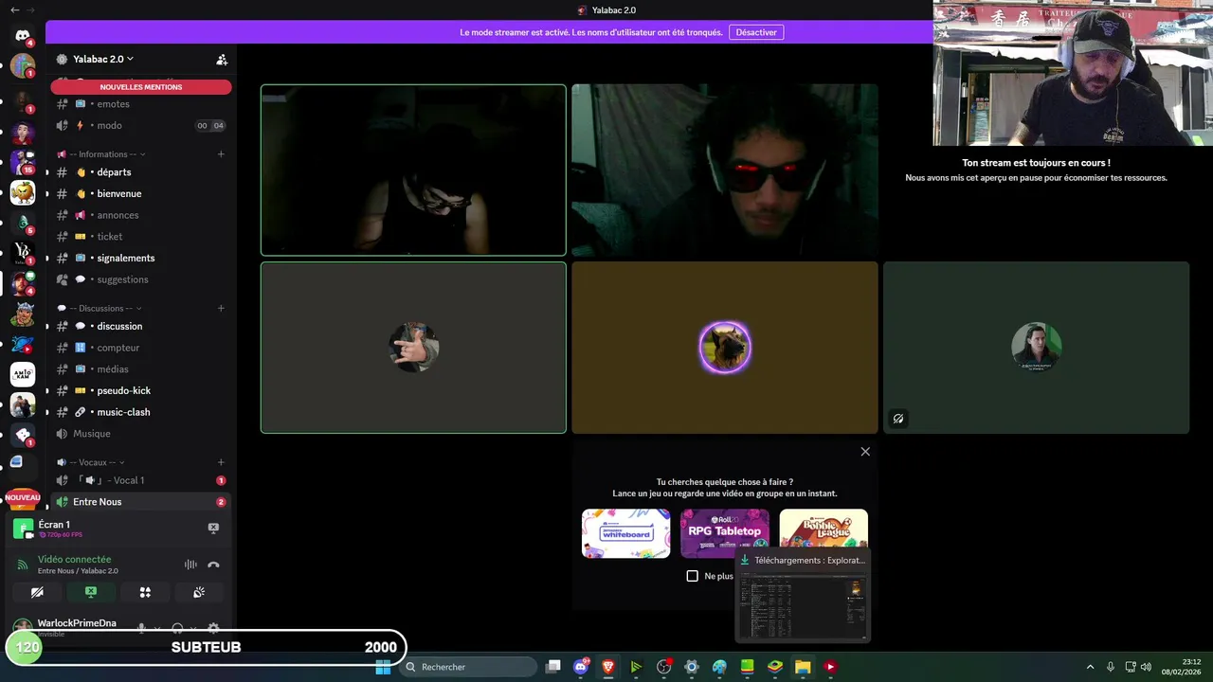The width and height of the screenshot is (1213, 682).
Task: Collapse the Discussions category
Action: click(x=100, y=308)
